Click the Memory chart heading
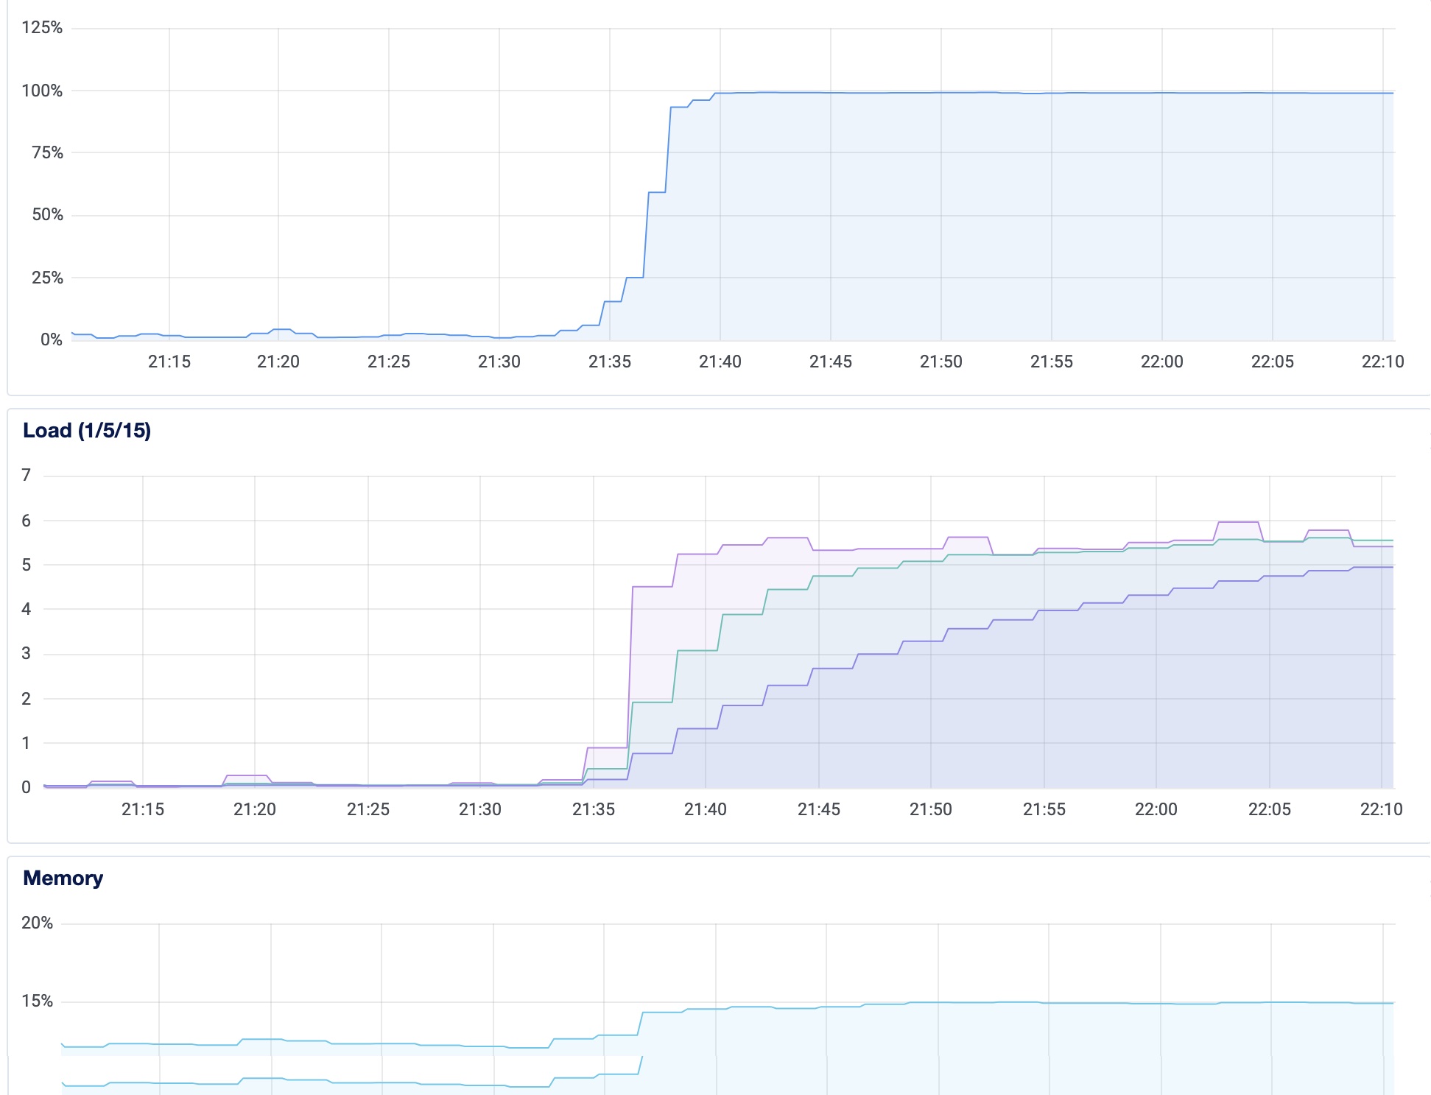 point(63,879)
